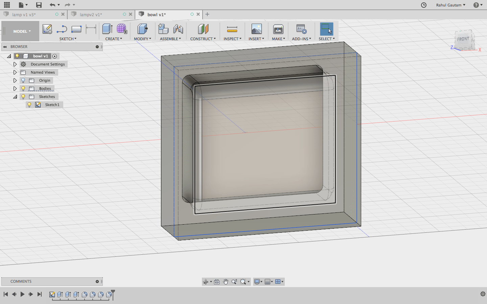Collapse the Sketches folder
487x304 pixels.
click(x=15, y=97)
